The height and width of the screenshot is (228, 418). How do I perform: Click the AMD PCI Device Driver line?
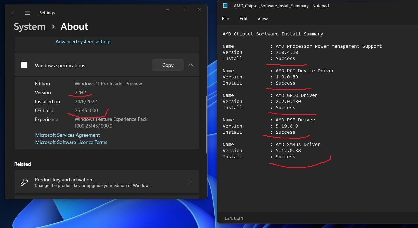(305, 71)
